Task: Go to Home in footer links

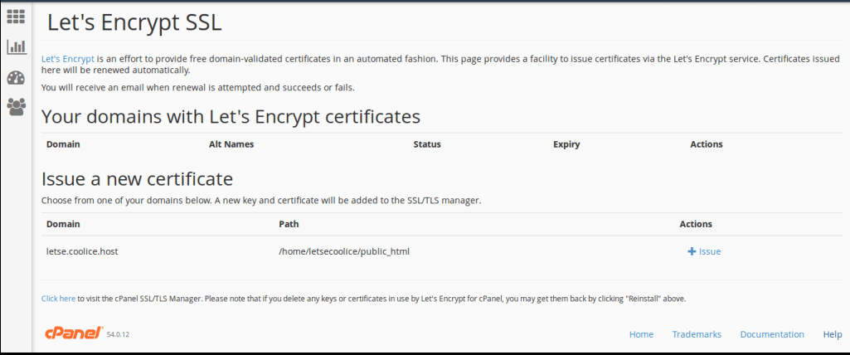Action: tap(641, 334)
